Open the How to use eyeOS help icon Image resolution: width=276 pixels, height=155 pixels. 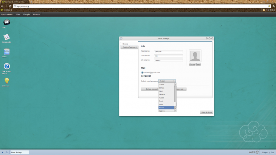tap(6, 66)
